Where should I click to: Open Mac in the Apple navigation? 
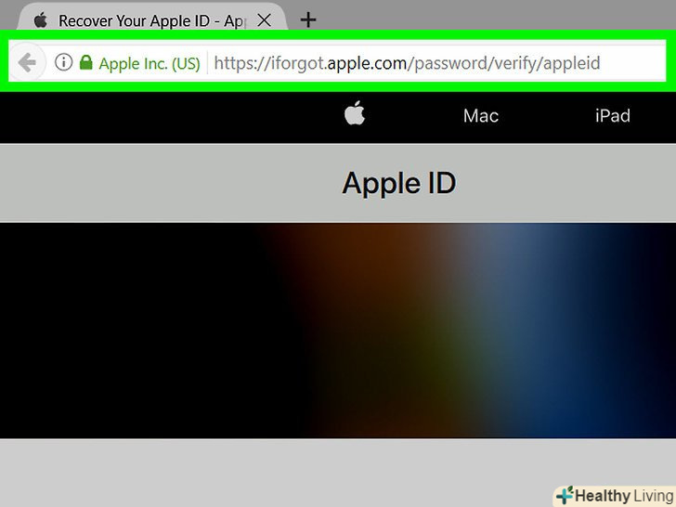coord(481,116)
